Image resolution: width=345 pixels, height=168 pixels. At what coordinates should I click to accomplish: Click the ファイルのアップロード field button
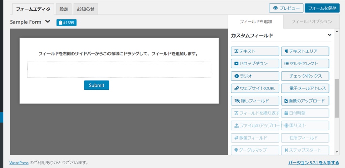255,125
